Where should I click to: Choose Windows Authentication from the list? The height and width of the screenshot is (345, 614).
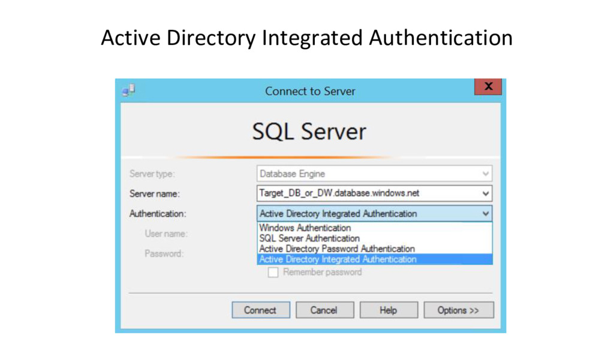pyautogui.click(x=375, y=228)
